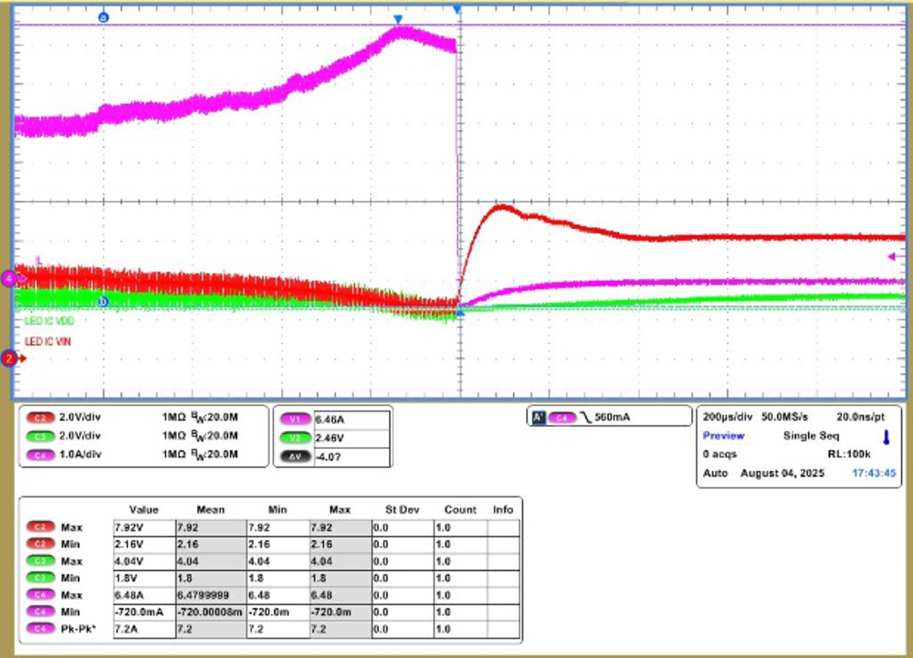Viewport: 913px width, 658px height.
Task: Click the LED IC VIN waveform label
Action: click(x=47, y=341)
